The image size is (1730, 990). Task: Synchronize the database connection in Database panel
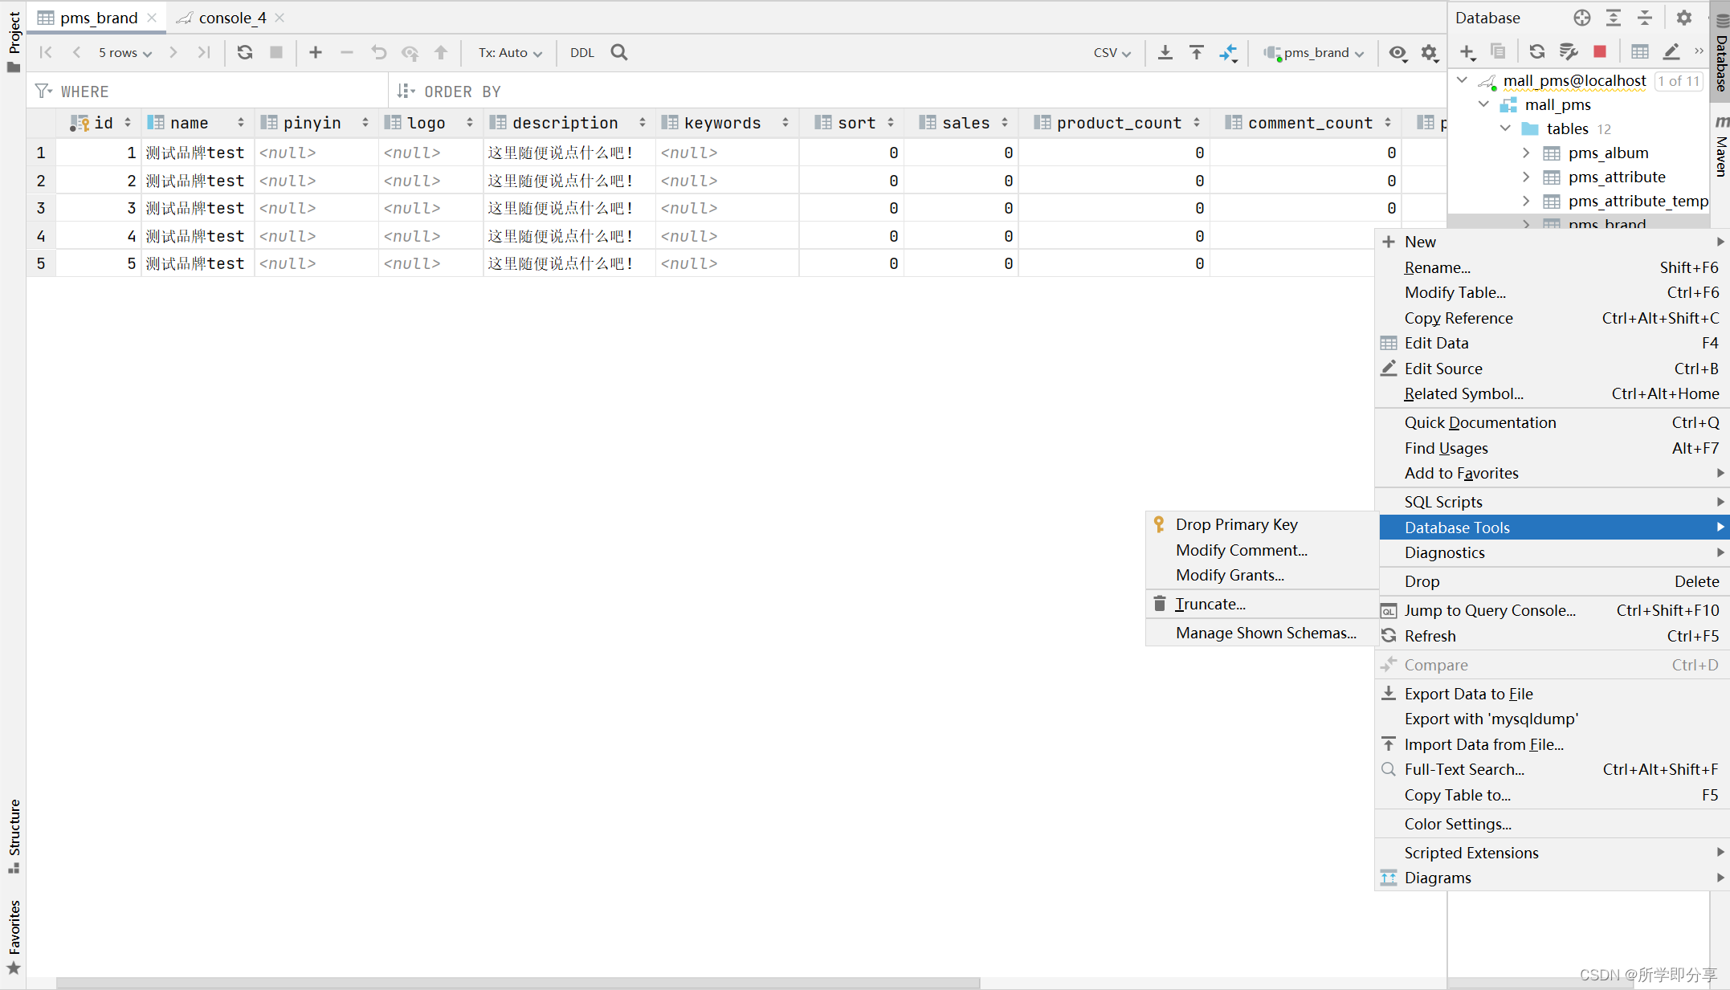click(1536, 51)
